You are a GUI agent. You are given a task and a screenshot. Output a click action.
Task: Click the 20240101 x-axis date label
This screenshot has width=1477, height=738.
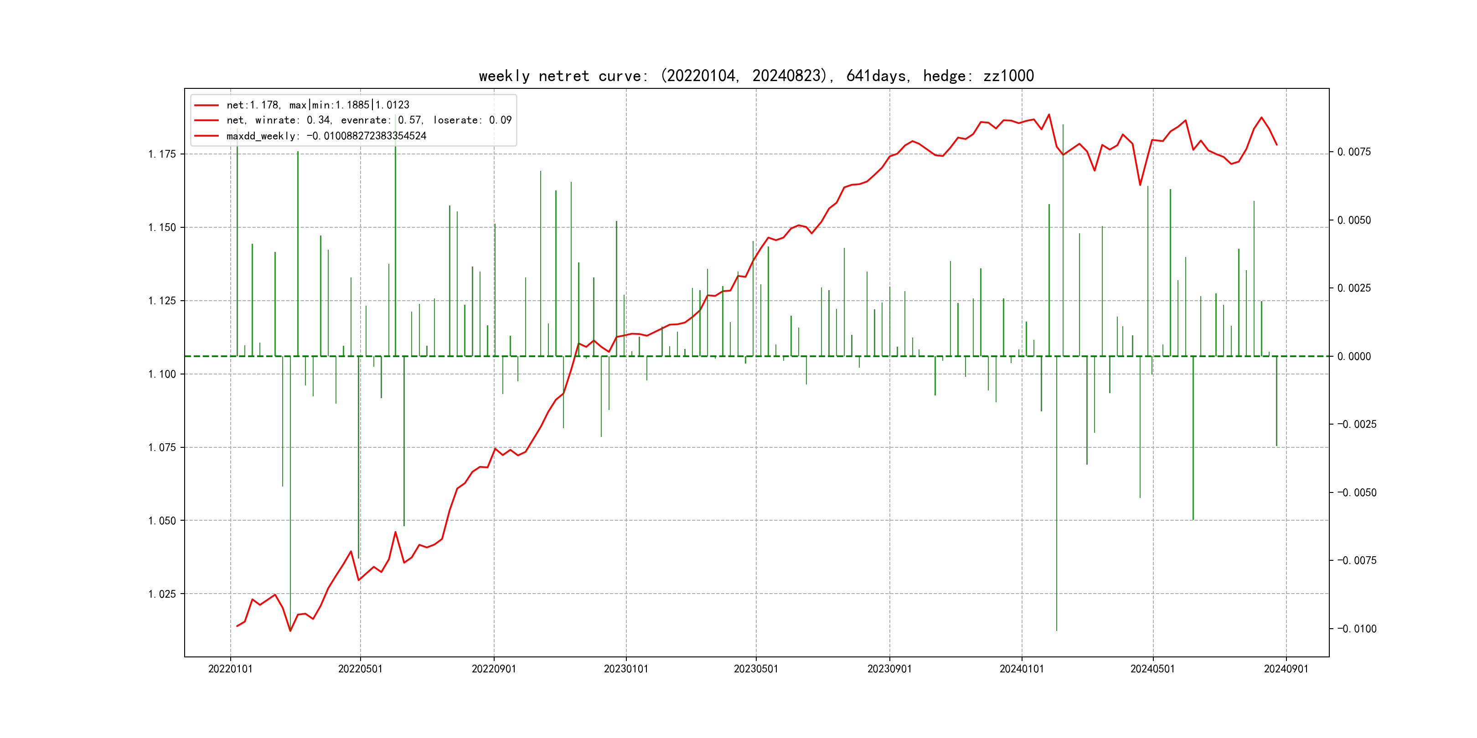coord(1021,669)
